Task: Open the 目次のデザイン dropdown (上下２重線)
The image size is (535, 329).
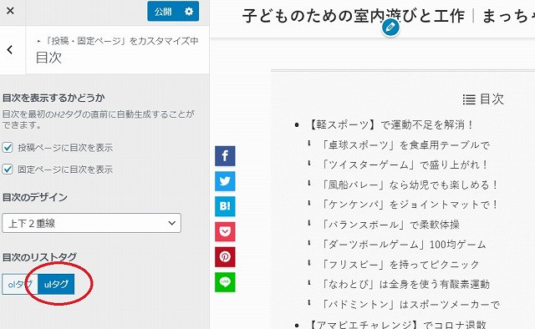Action: [91, 223]
